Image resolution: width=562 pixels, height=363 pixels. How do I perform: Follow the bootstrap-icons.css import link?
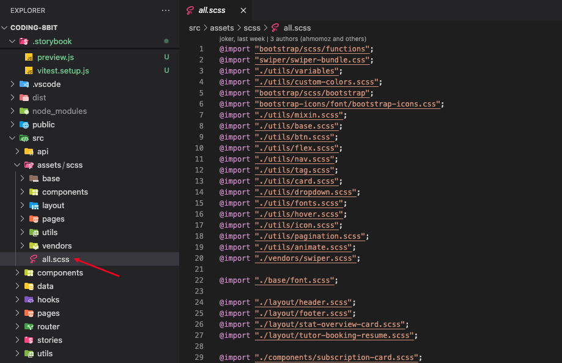click(347, 104)
